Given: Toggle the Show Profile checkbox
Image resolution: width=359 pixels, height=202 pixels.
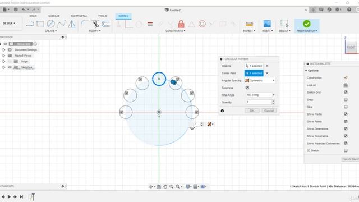Looking at the screenshot, I should coord(346,114).
